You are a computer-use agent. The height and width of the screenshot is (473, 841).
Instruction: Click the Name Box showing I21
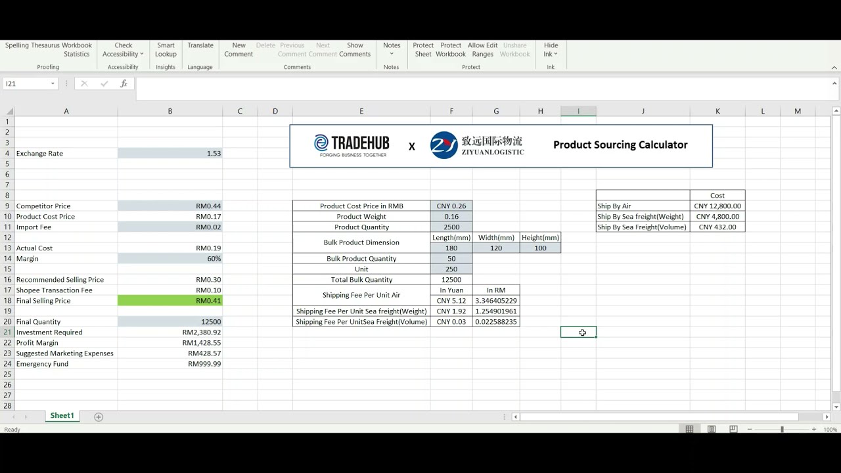[x=26, y=84]
